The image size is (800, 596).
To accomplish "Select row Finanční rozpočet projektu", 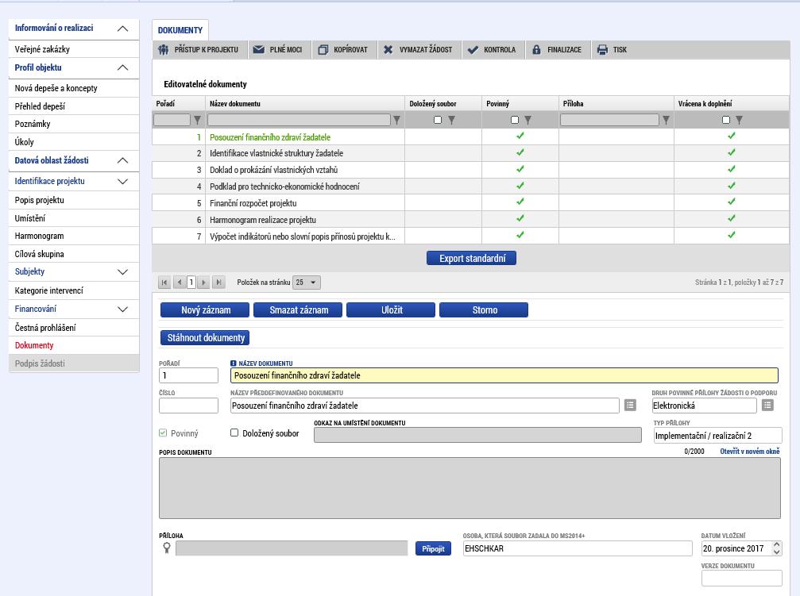I will click(x=470, y=203).
